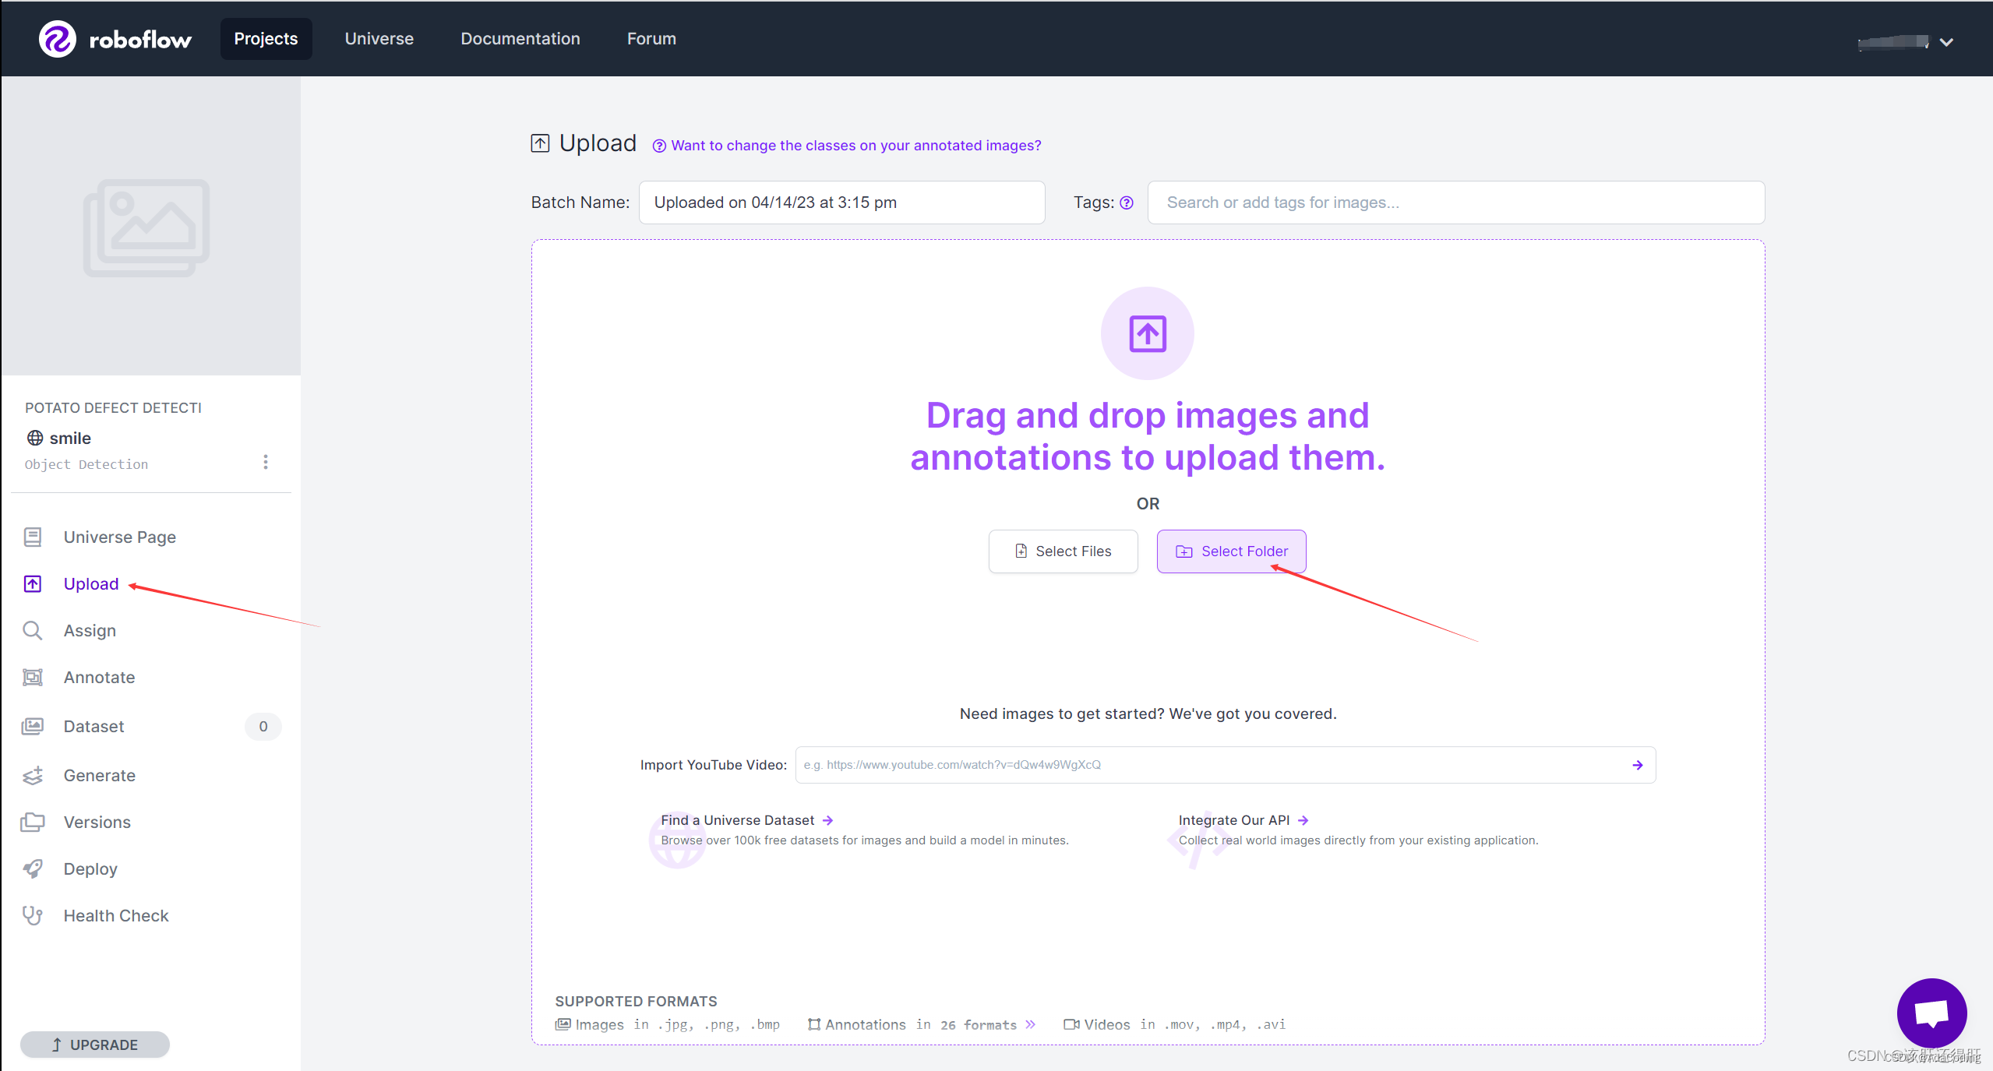Click the Batch Name input field
The image size is (1993, 1071).
click(841, 203)
